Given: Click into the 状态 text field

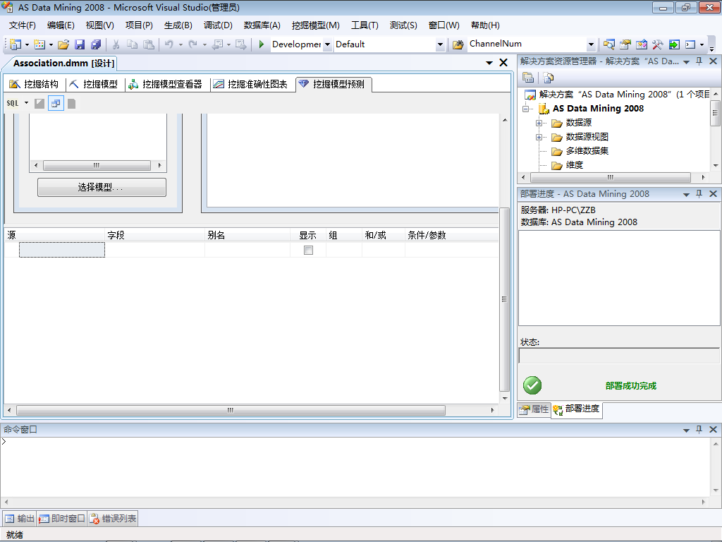Looking at the screenshot, I should coord(619,356).
